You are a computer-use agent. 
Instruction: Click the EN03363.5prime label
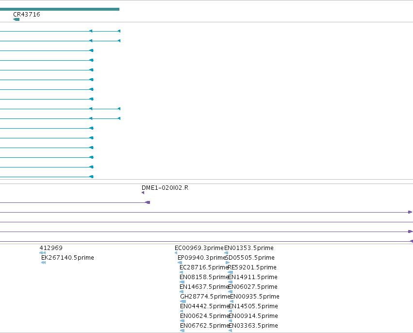[253, 326]
